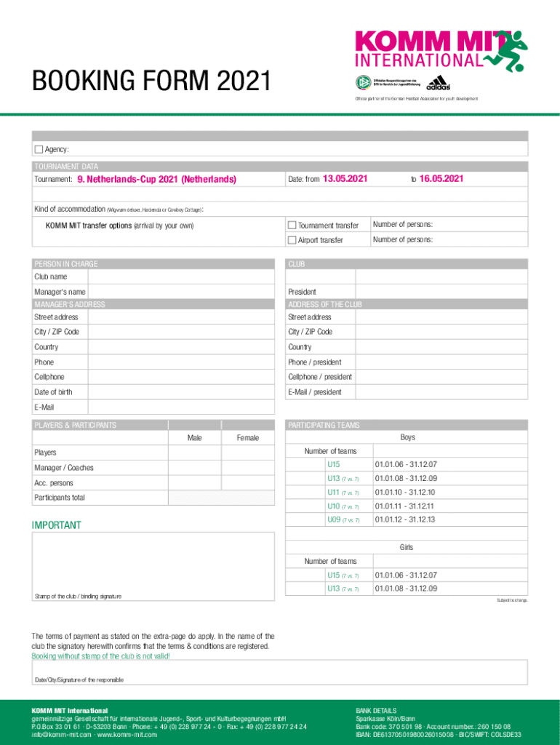Check the Tournament transfer box
This screenshot has height=745, width=560.
[x=292, y=226]
